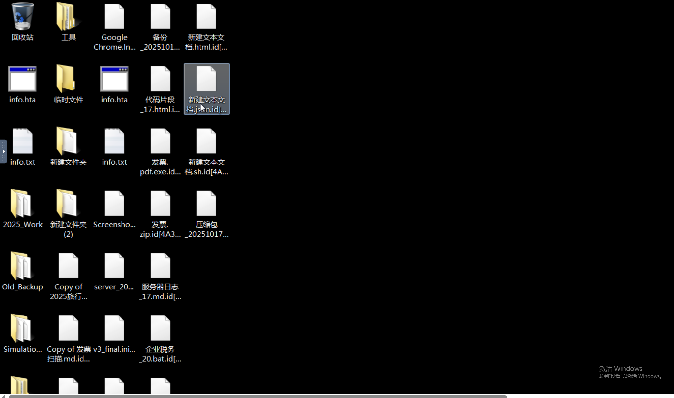Expand the side panel arrow handle
The image size is (674, 398).
(4, 151)
